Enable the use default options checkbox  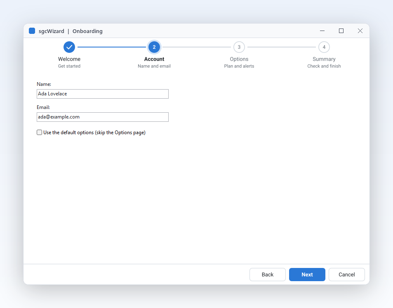(39, 132)
